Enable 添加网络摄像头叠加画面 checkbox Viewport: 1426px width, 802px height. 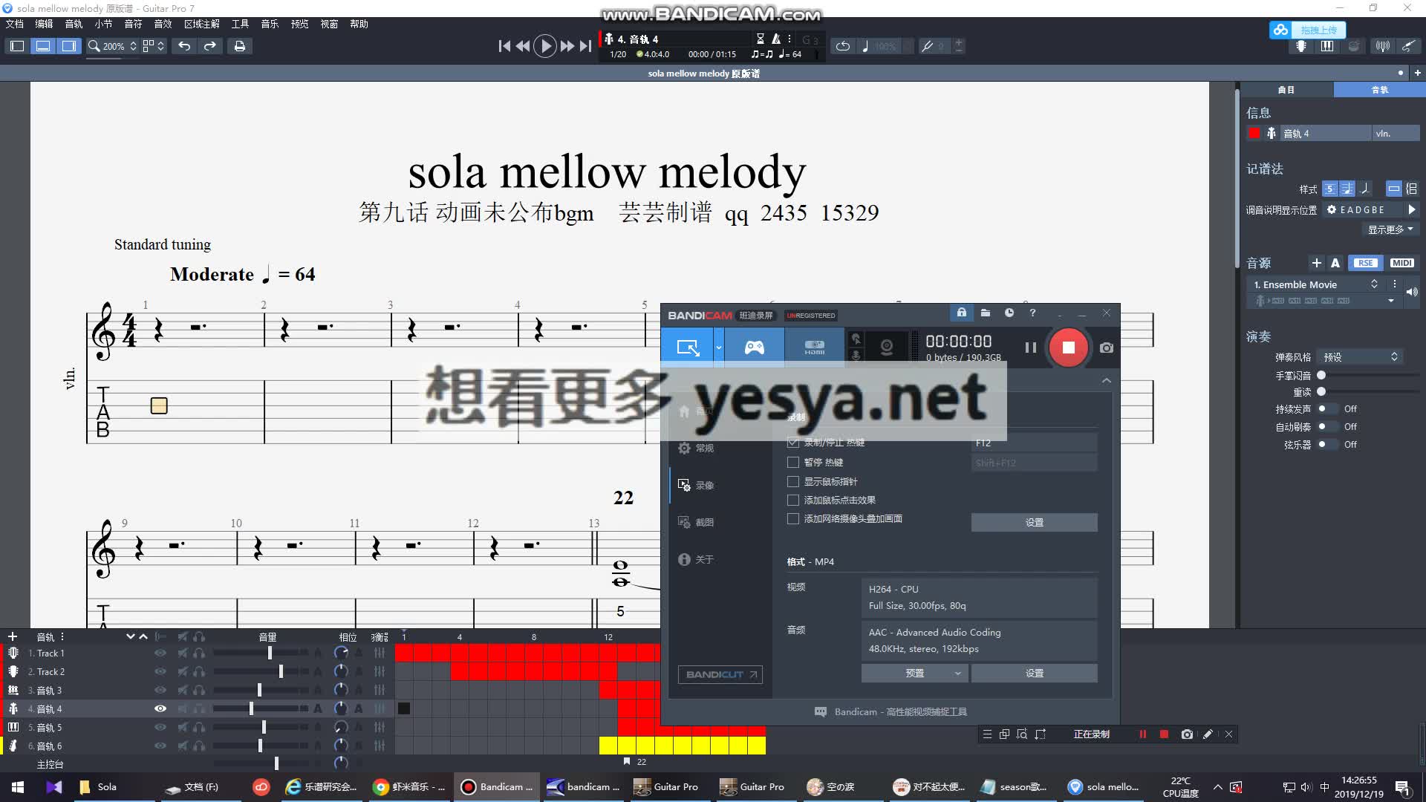(793, 518)
